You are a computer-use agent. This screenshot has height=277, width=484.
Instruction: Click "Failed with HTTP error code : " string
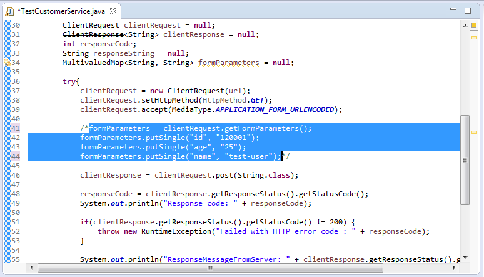tap(286, 231)
